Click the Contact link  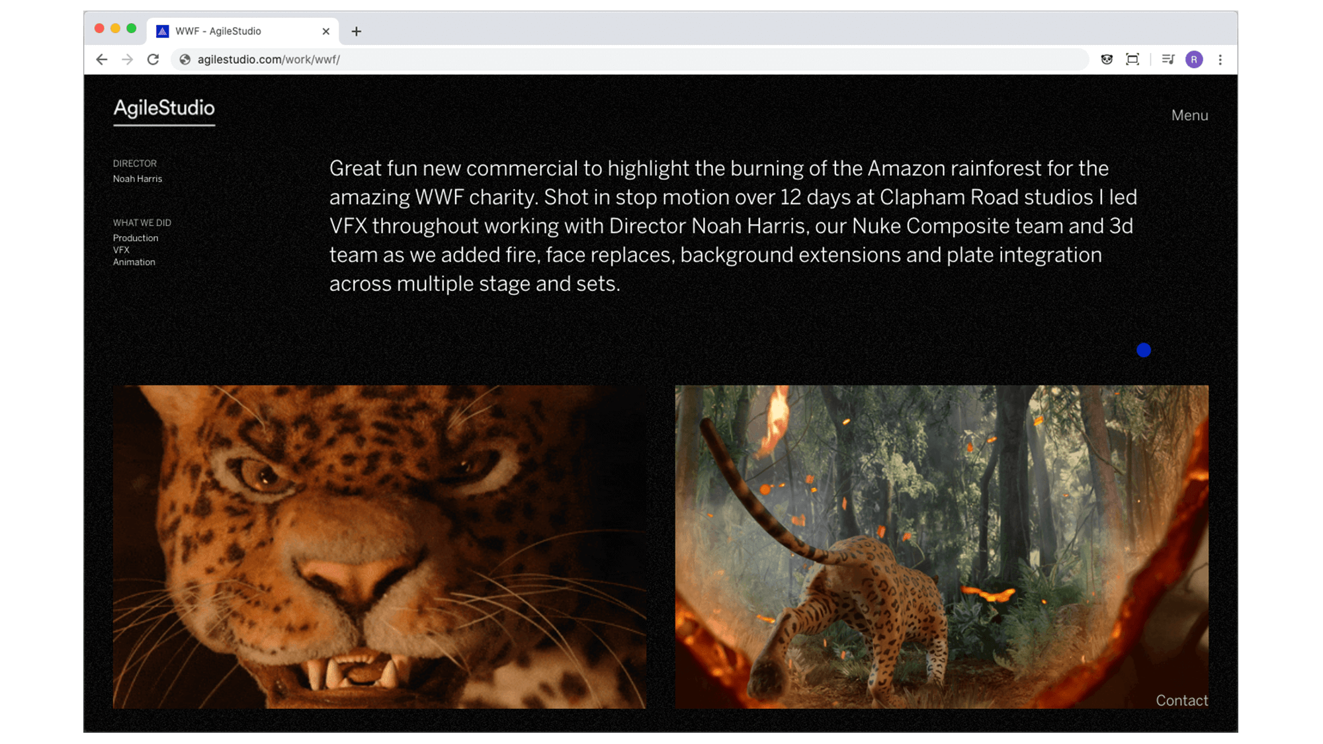1181,700
